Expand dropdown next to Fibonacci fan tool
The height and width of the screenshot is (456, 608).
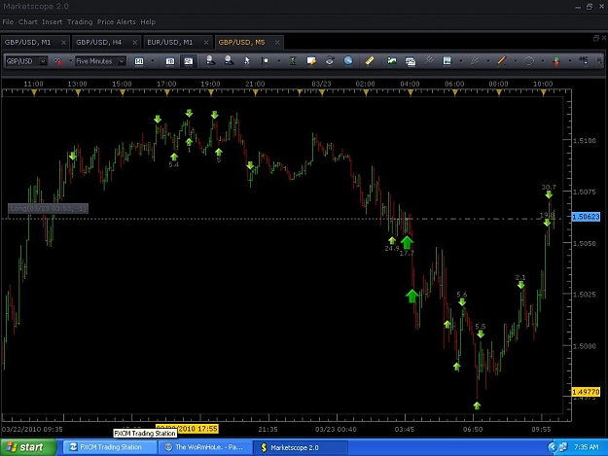click(x=487, y=61)
